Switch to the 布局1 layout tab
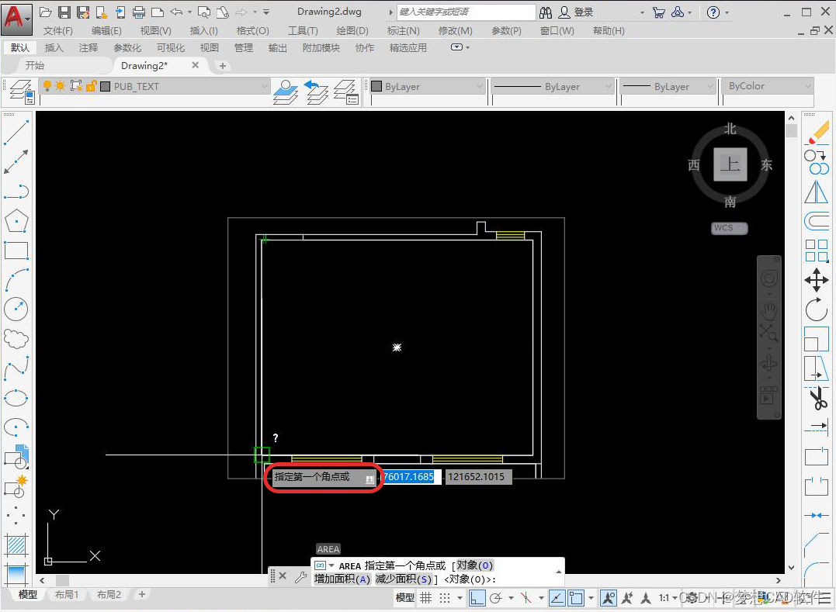The height and width of the screenshot is (612, 836). tap(67, 594)
